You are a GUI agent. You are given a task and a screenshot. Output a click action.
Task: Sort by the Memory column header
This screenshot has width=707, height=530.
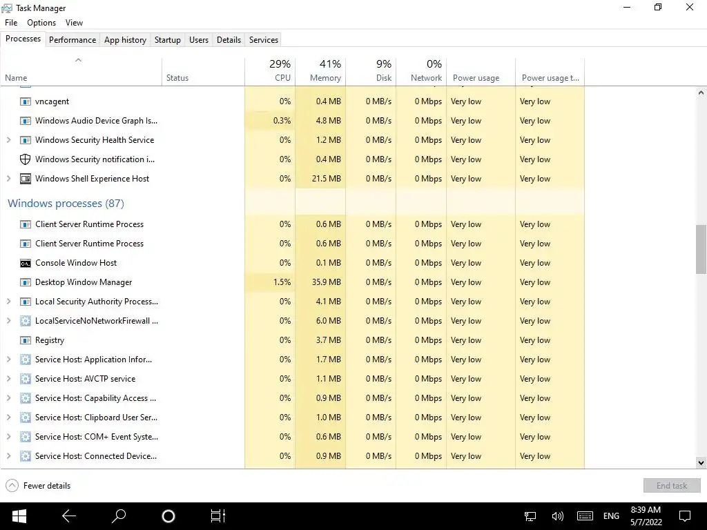pyautogui.click(x=320, y=71)
